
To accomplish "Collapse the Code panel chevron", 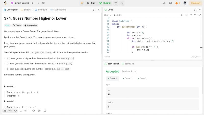I will pos(200,10).
